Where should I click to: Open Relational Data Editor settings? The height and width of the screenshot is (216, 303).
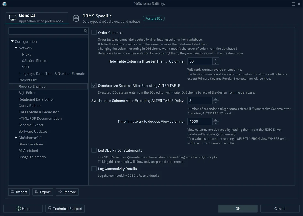36,99
